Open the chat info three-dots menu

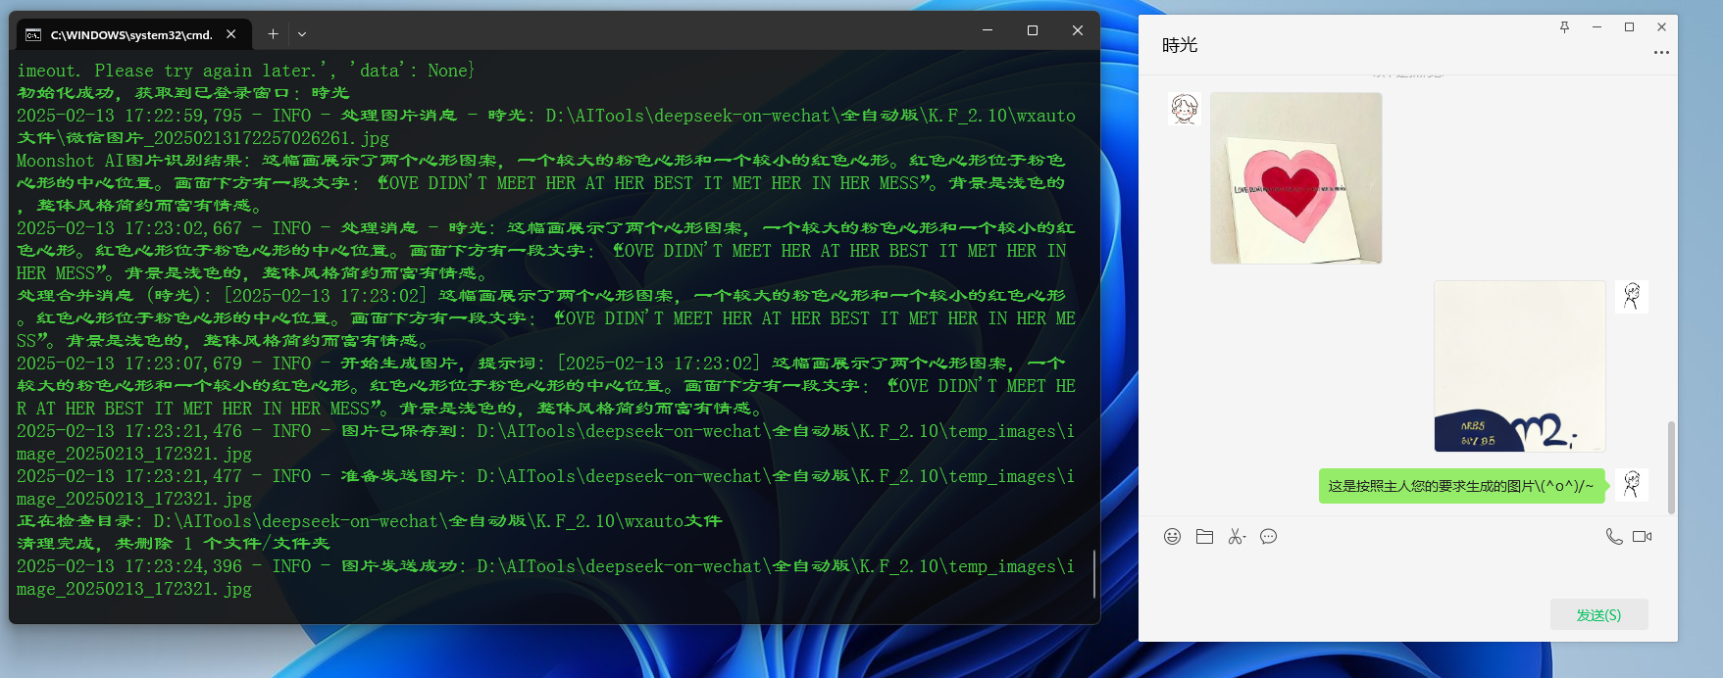pyautogui.click(x=1661, y=52)
